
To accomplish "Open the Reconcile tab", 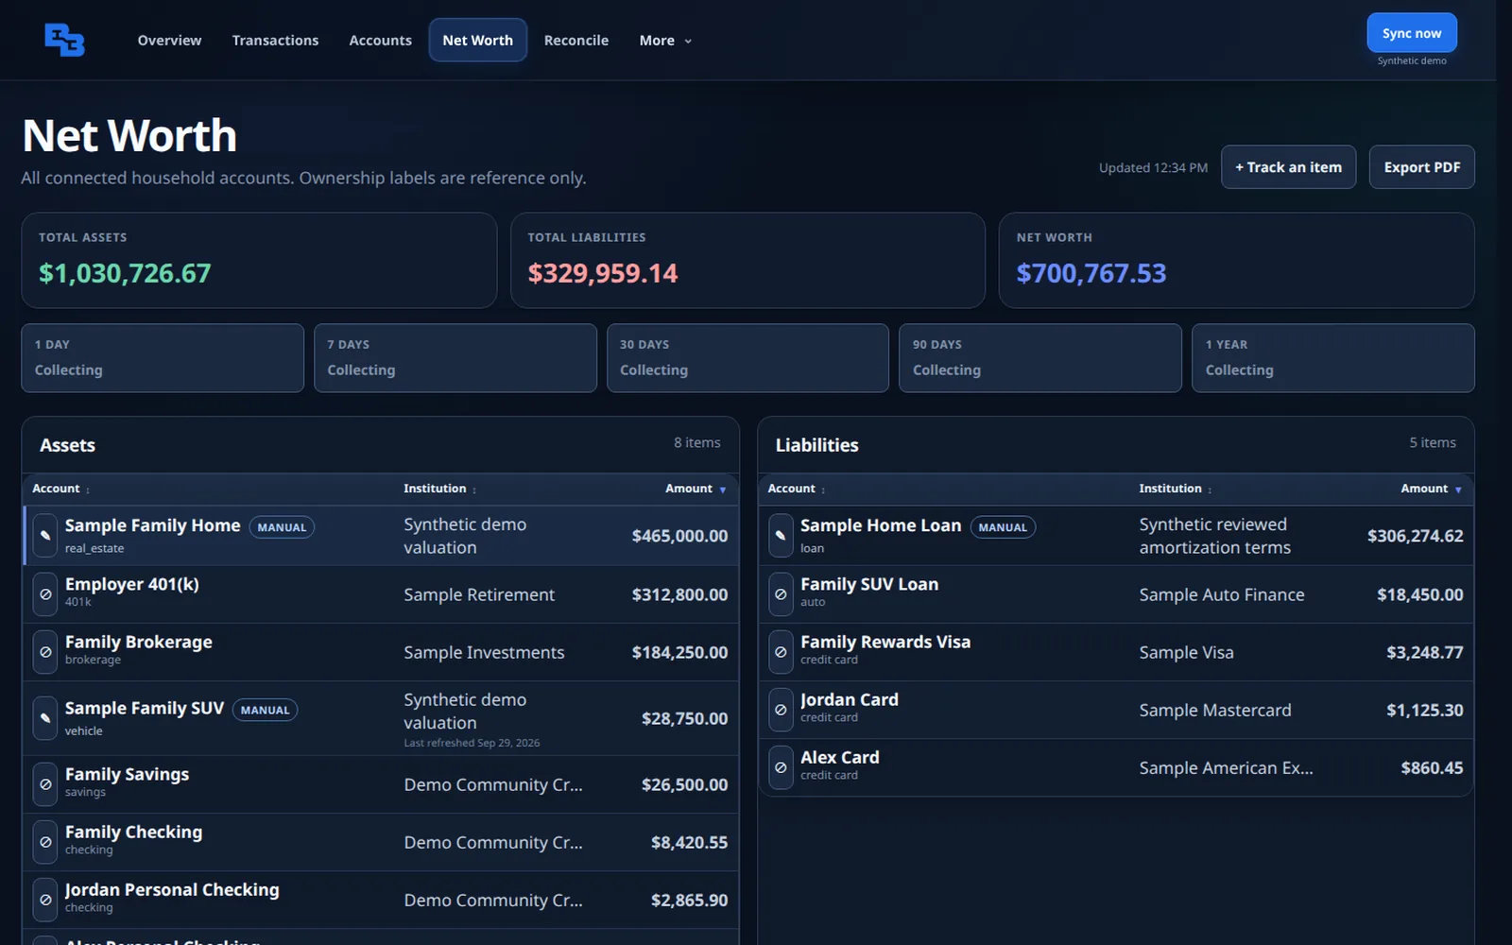I will 576,40.
